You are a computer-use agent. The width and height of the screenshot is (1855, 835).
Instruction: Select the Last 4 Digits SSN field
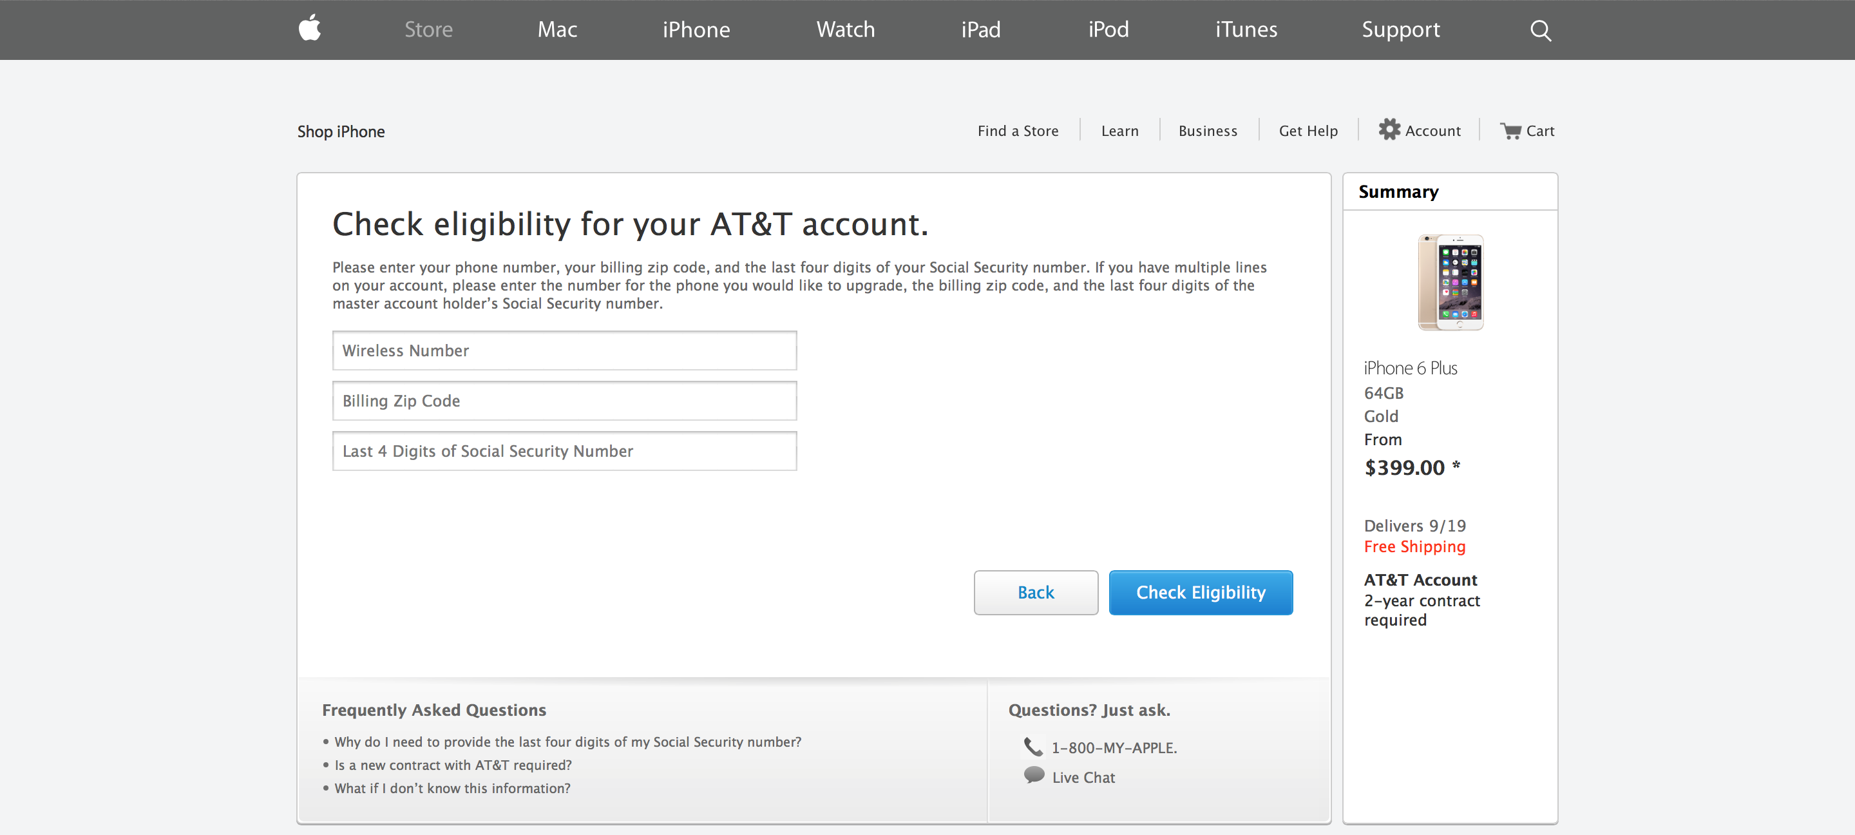tap(564, 452)
